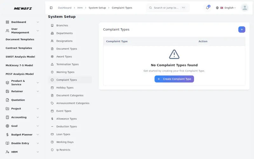Click the MEWAYZ logo
254x159 pixels.
click(x=23, y=9)
